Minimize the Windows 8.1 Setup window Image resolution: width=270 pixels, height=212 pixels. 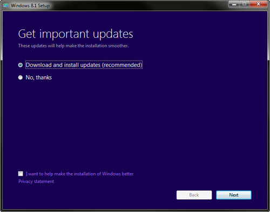[234, 4]
